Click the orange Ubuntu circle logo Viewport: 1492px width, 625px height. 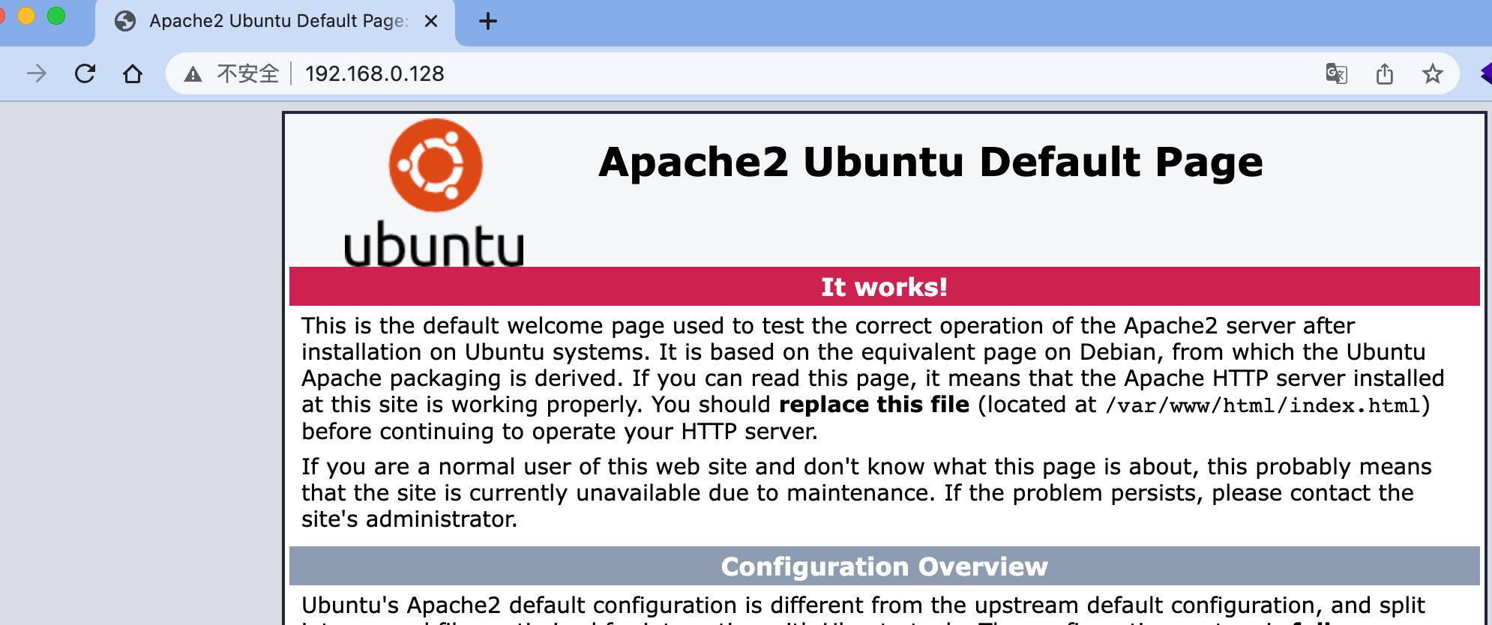[x=436, y=165]
